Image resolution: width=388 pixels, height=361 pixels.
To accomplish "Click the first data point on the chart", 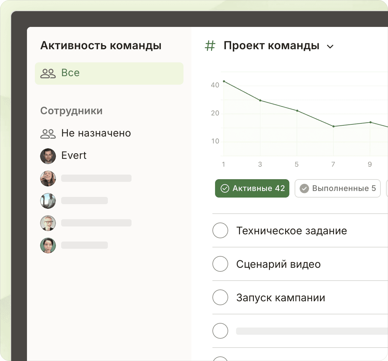I will (224, 81).
